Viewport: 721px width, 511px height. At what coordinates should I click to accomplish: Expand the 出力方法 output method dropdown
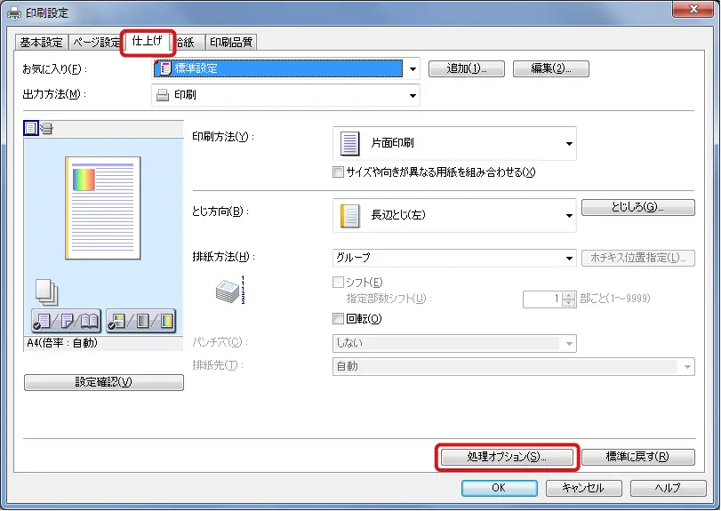point(413,96)
